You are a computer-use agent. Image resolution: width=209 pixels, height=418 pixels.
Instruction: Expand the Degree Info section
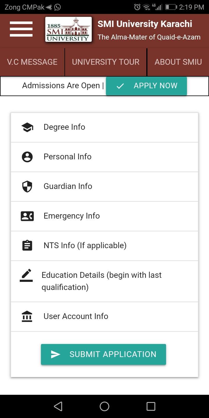[x=105, y=127]
